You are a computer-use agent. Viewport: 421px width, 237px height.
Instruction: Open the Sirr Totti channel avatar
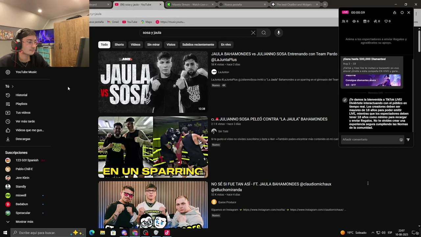point(214,131)
